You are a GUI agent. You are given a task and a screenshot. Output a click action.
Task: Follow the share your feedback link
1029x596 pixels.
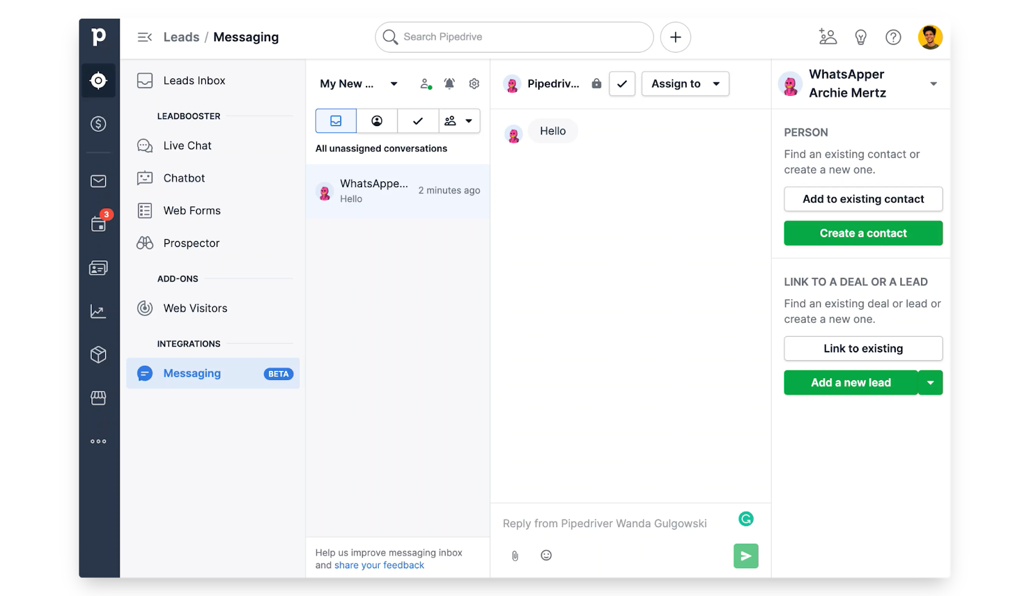[379, 565]
